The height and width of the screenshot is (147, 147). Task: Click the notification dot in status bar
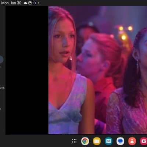pos(39,3)
